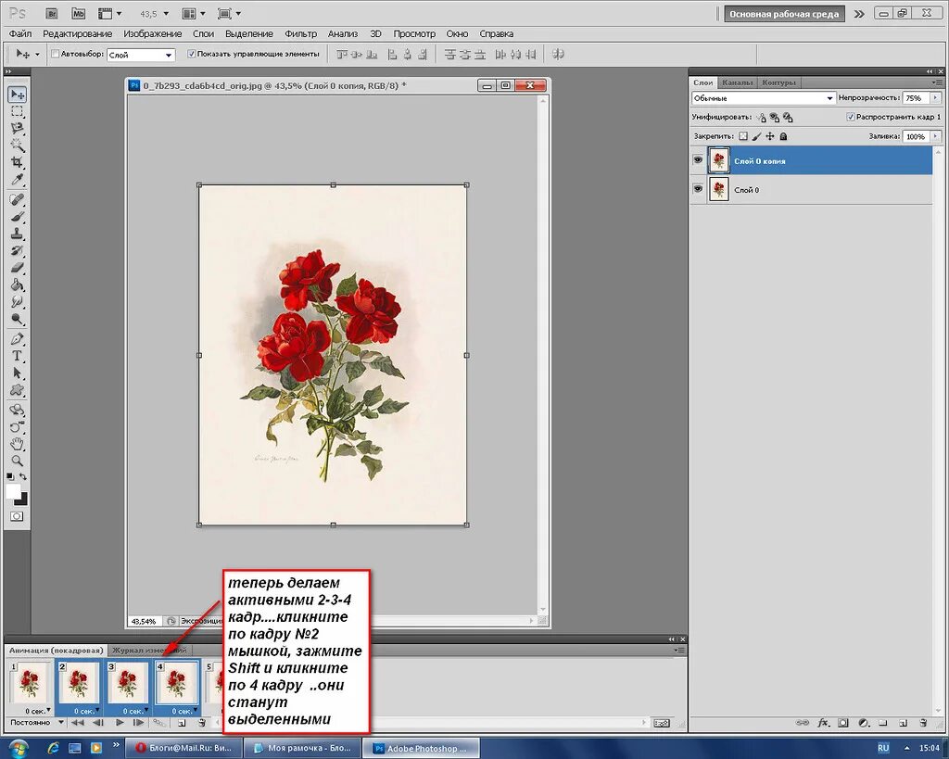Image resolution: width=949 pixels, height=759 pixels.
Task: Select the Dodge tool
Action: tap(17, 319)
